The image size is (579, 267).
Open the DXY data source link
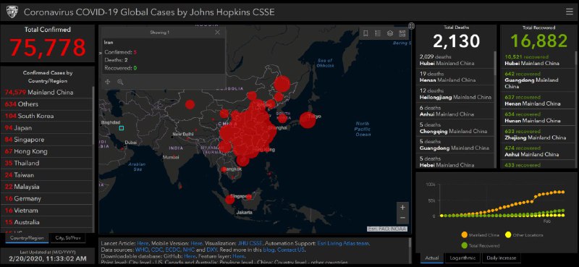point(211,250)
